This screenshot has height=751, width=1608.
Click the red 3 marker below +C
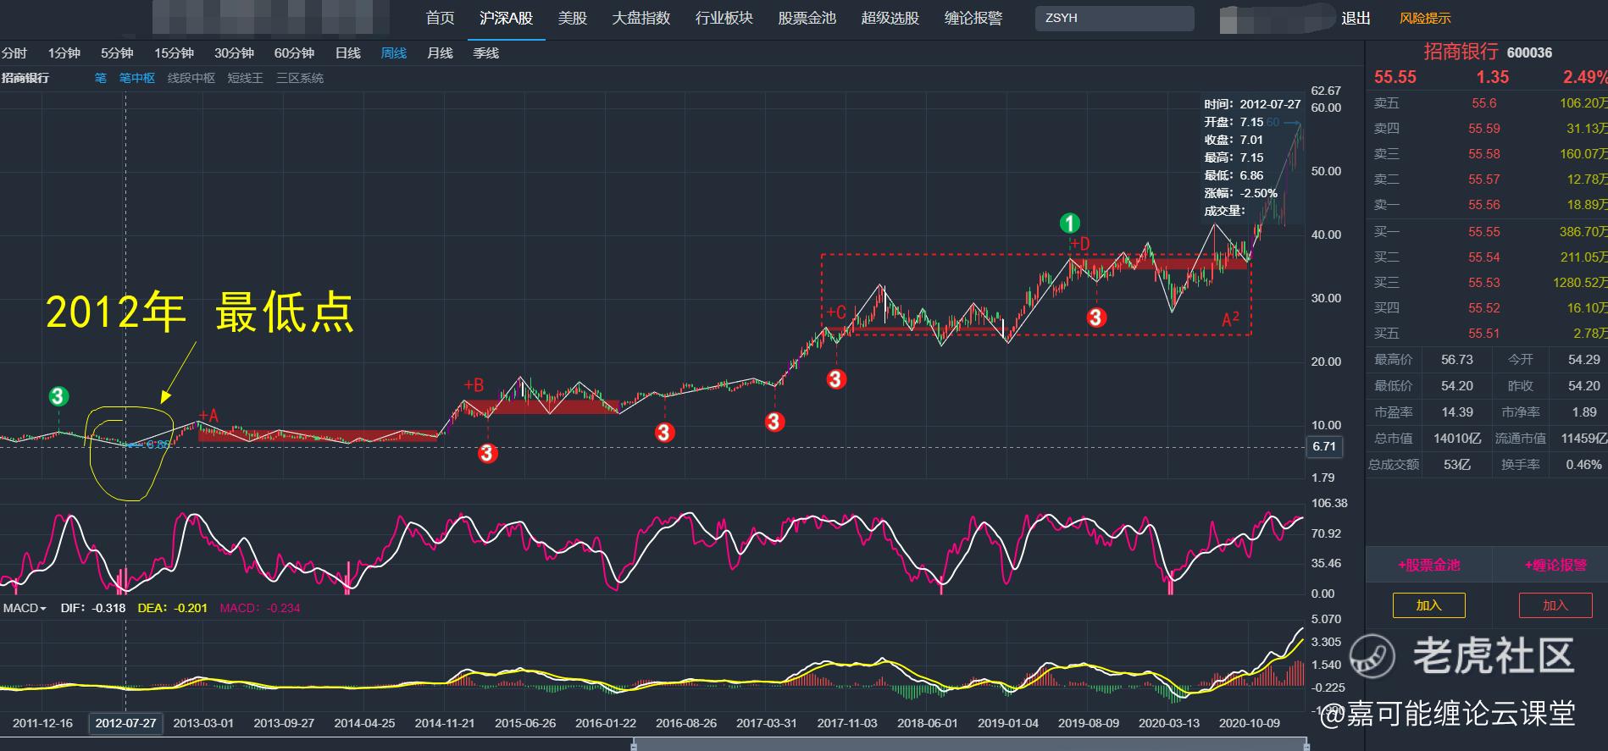coord(836,378)
